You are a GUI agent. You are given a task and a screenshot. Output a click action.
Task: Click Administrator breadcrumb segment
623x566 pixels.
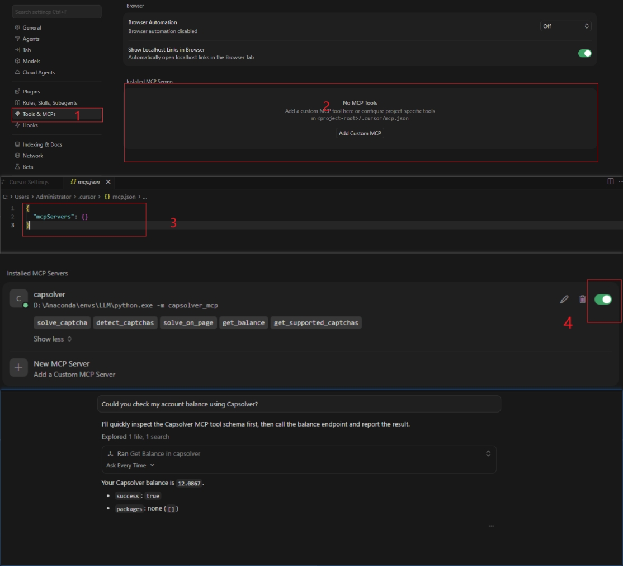pyautogui.click(x=54, y=197)
